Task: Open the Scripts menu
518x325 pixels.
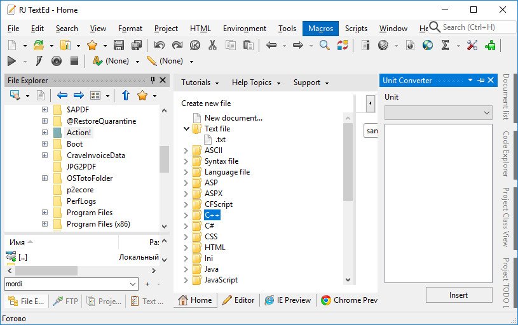Action: pos(356,29)
